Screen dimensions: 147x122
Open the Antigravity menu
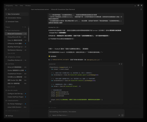coord(9,6)
